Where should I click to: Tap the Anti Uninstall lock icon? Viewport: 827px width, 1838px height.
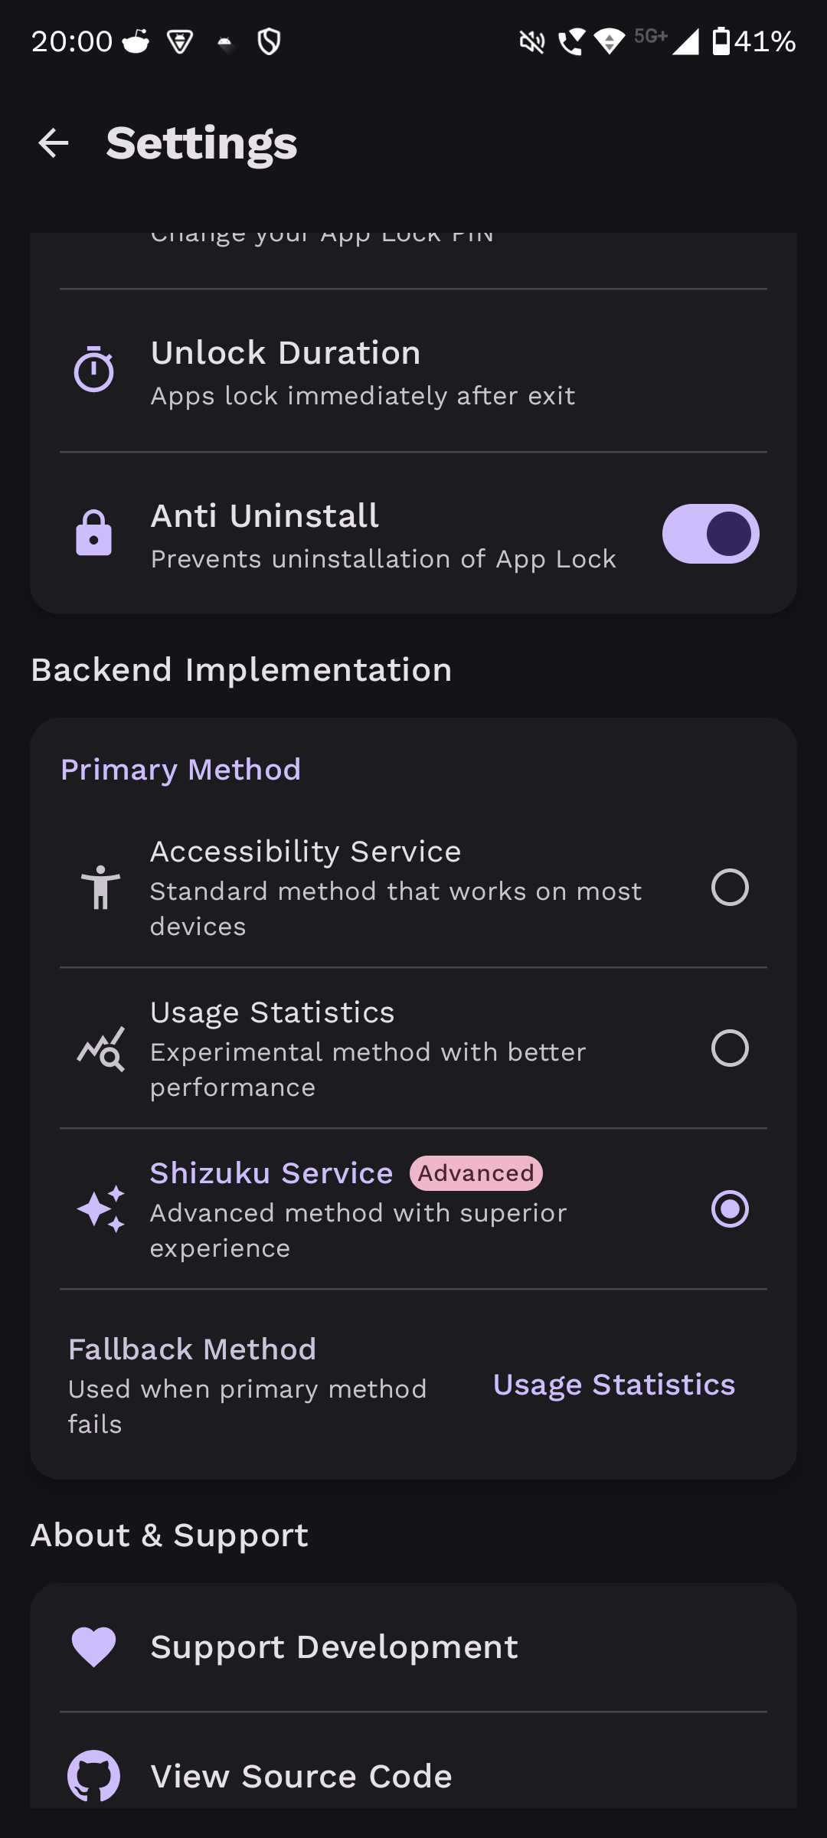pos(93,533)
